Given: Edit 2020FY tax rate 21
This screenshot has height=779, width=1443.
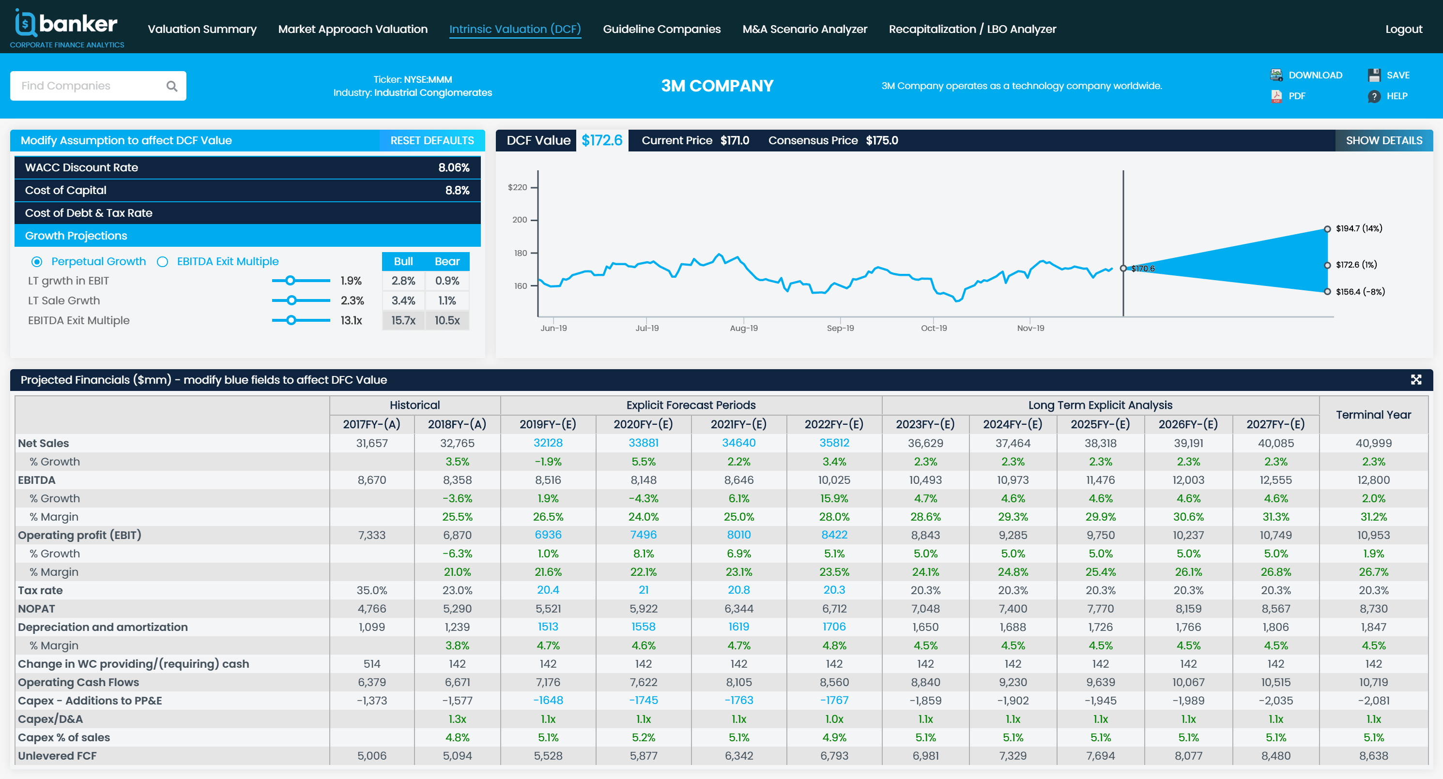Looking at the screenshot, I should 643,590.
